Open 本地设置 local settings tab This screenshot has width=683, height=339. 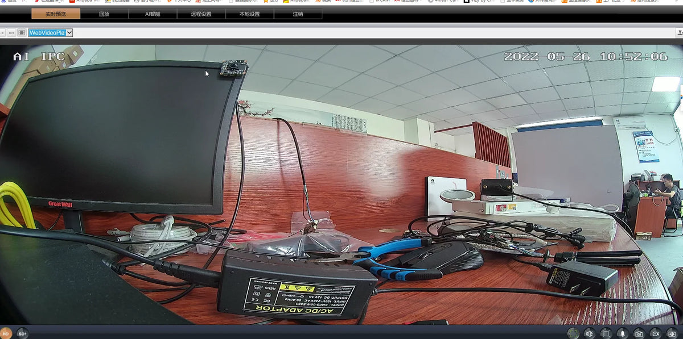(x=249, y=14)
